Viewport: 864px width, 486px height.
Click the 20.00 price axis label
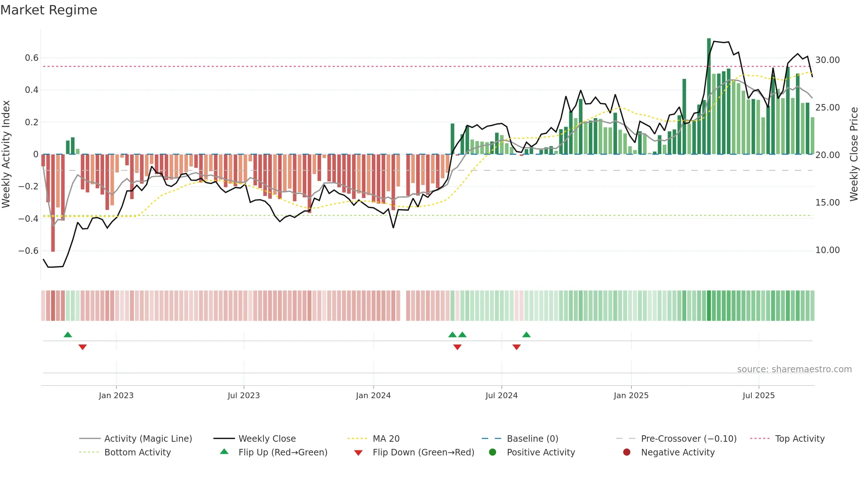coord(827,155)
